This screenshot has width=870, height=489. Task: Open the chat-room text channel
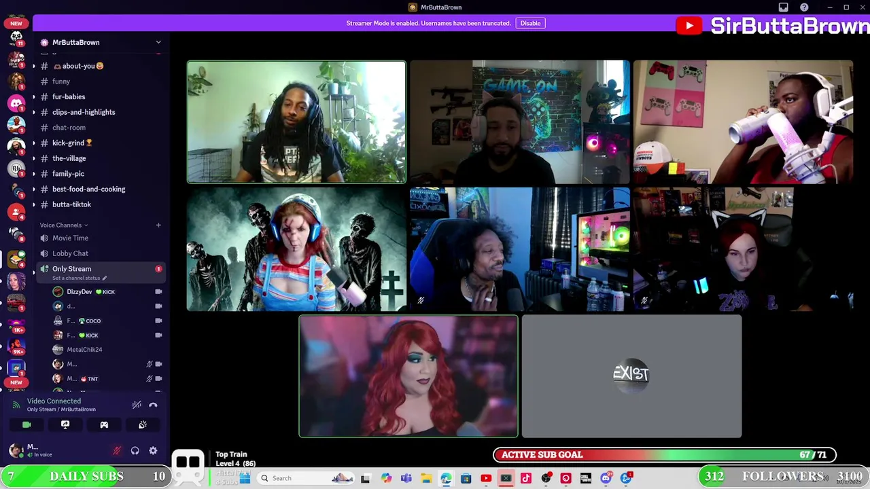(x=101, y=128)
